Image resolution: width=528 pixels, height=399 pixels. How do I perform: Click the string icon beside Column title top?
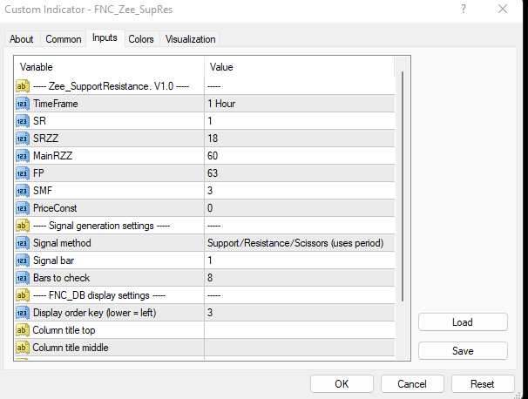(x=23, y=330)
